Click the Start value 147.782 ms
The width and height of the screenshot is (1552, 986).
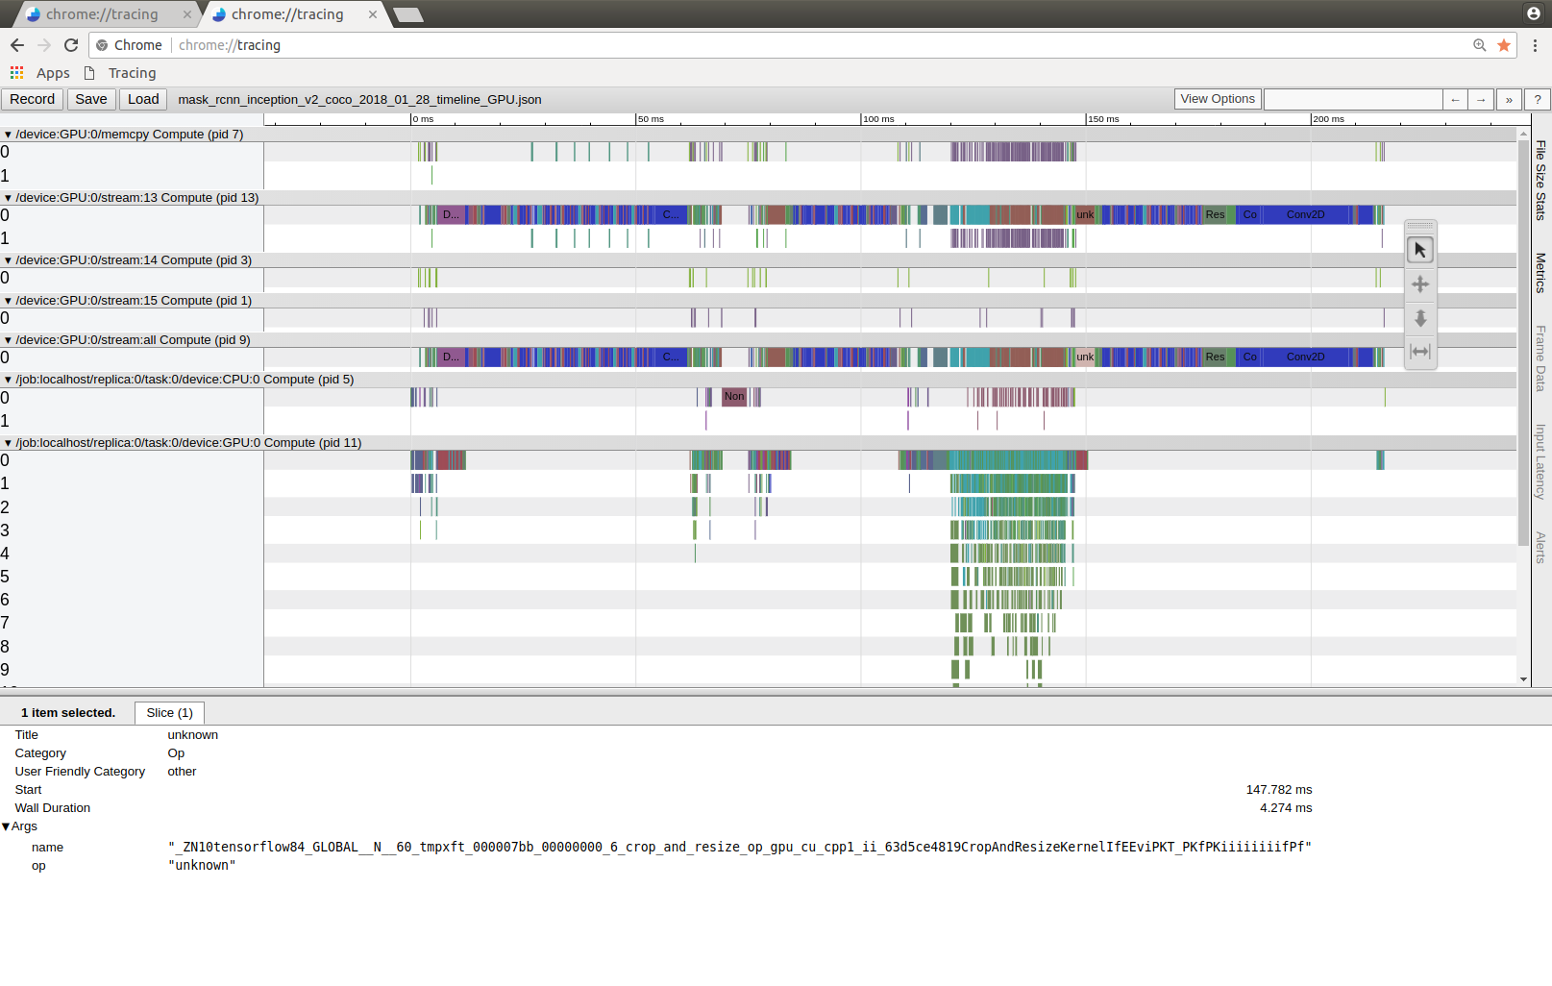click(x=1279, y=790)
